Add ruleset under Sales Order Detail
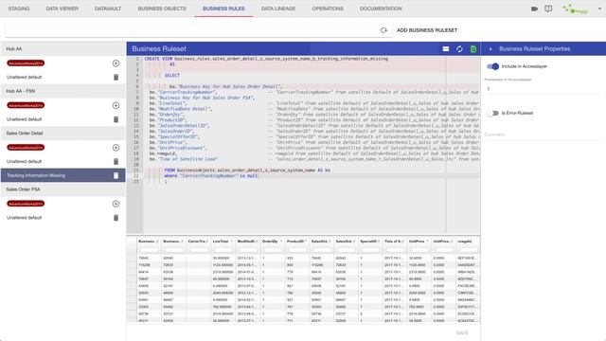The height and width of the screenshot is (341, 606). click(116, 148)
